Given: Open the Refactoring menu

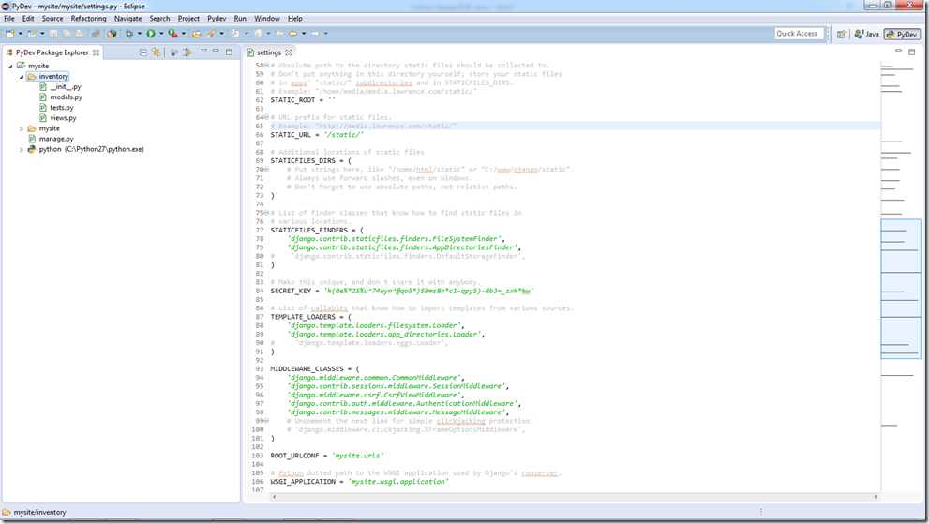Looking at the screenshot, I should [88, 19].
